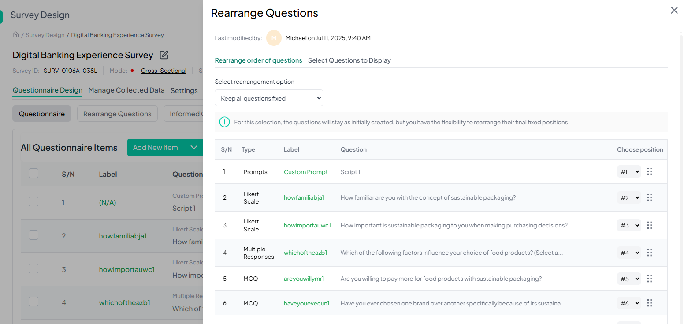The image size is (684, 324).
Task: Click drag handle for areyouwillymr1 row
Action: click(649, 279)
